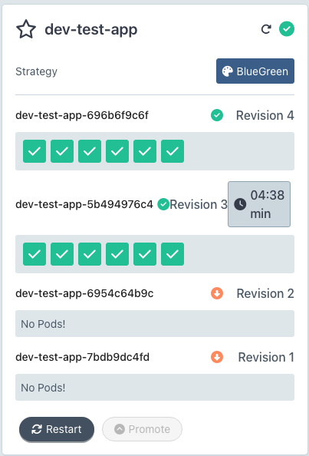Select first pod box in Revision 4

35,151
